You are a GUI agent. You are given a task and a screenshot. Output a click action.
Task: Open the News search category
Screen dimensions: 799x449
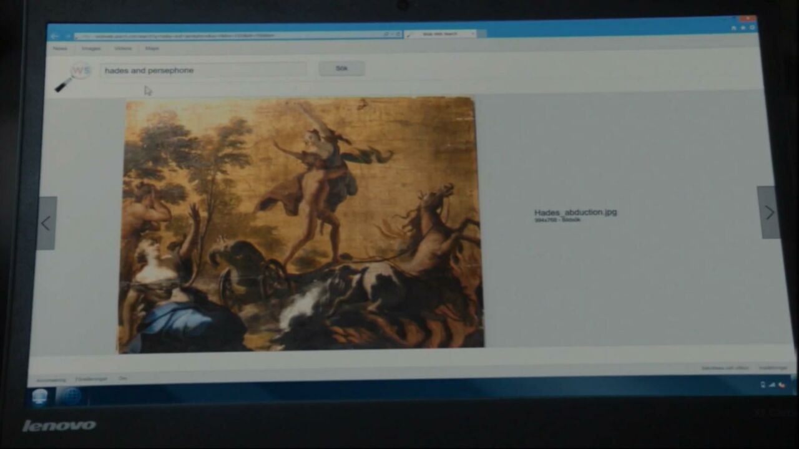tap(60, 48)
